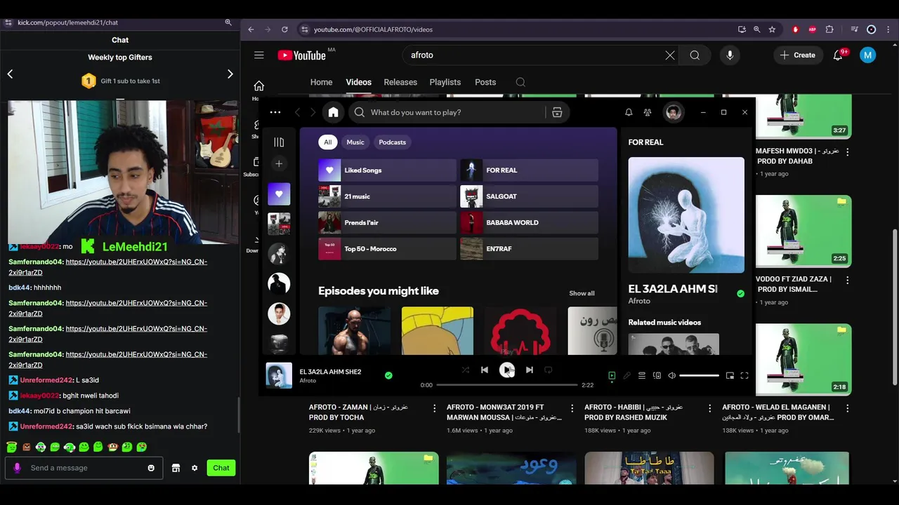Select Music filter chip in Spotify
This screenshot has width=899, height=505.
(355, 142)
